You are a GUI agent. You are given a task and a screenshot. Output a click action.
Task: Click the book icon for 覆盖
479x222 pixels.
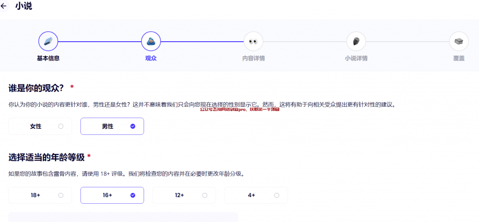pyautogui.click(x=458, y=41)
